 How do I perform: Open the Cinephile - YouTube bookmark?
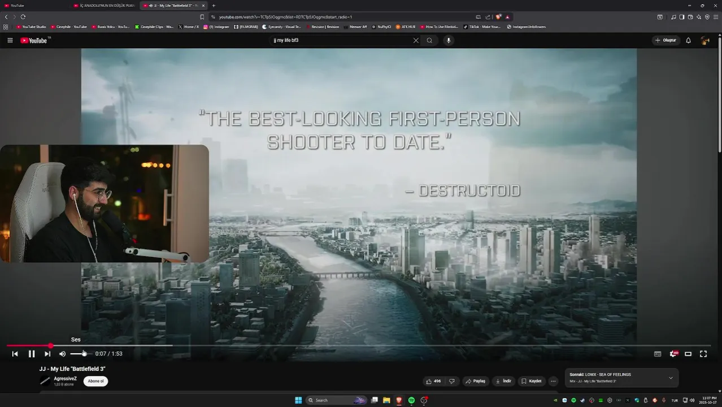69,27
